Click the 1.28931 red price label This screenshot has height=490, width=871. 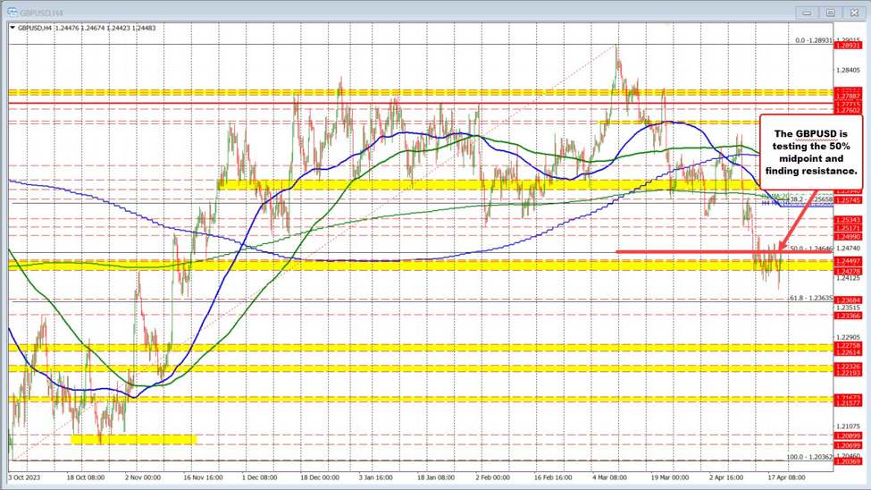(846, 45)
